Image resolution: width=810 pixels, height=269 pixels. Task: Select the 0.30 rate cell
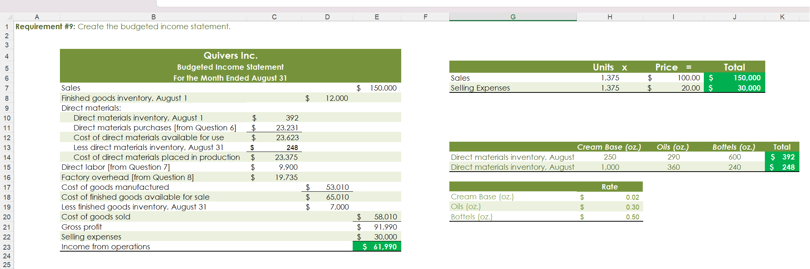pos(609,207)
